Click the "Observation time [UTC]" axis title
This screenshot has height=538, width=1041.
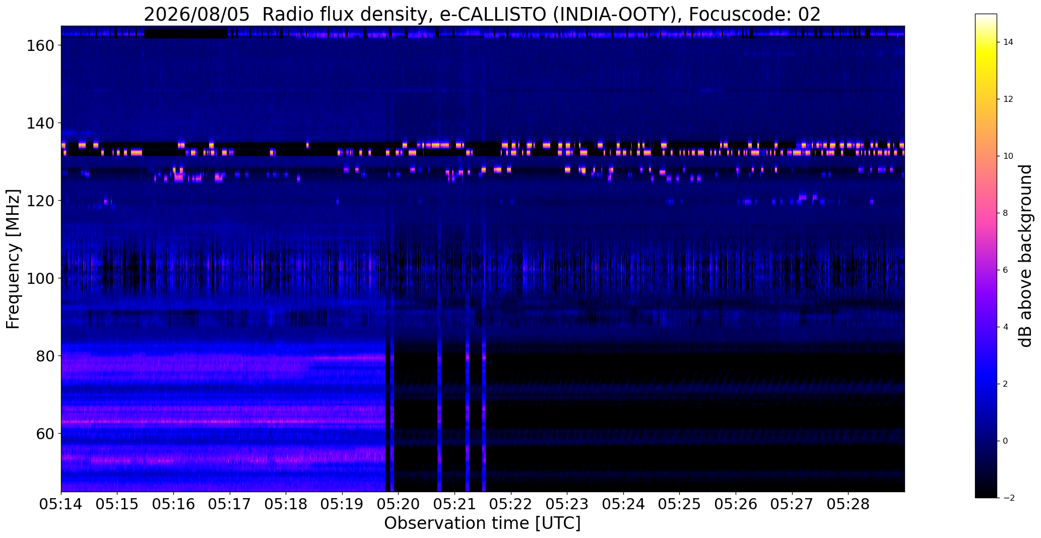coord(482,524)
